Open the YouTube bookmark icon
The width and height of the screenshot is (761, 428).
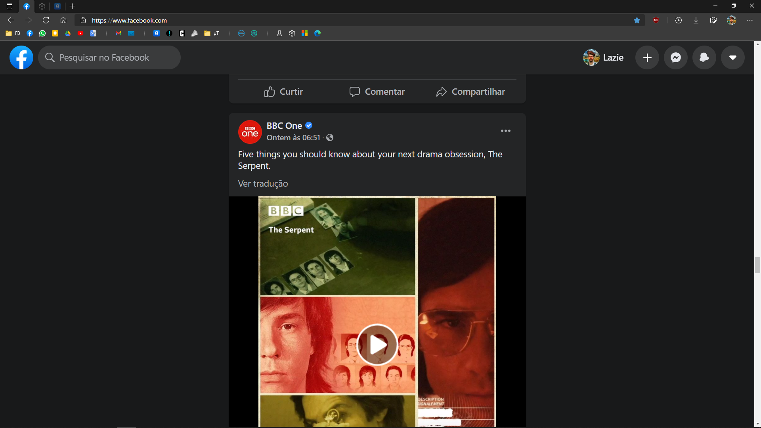point(80,33)
